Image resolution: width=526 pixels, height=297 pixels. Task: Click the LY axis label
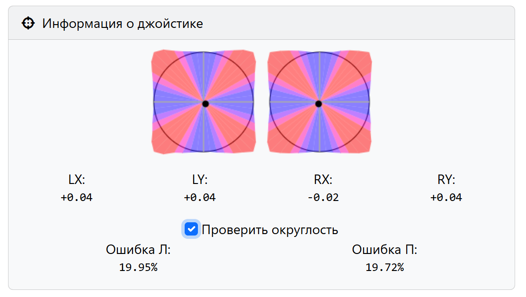pyautogui.click(x=200, y=180)
